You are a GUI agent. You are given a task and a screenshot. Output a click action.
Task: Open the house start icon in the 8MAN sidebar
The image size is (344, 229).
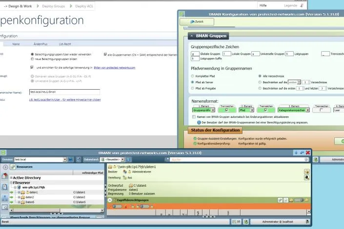click(x=5, y=176)
